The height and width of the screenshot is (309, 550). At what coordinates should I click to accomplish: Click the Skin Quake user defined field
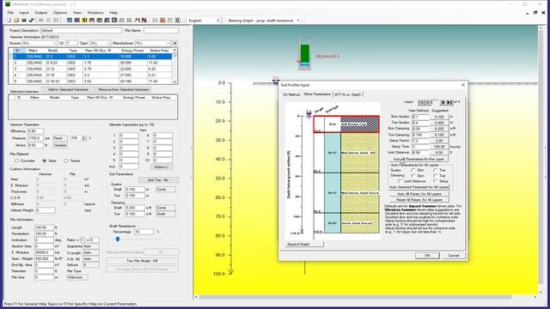coord(420,117)
